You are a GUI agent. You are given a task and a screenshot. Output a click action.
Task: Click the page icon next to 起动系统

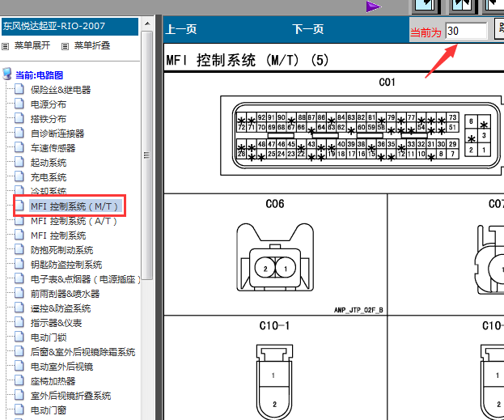pos(19,162)
